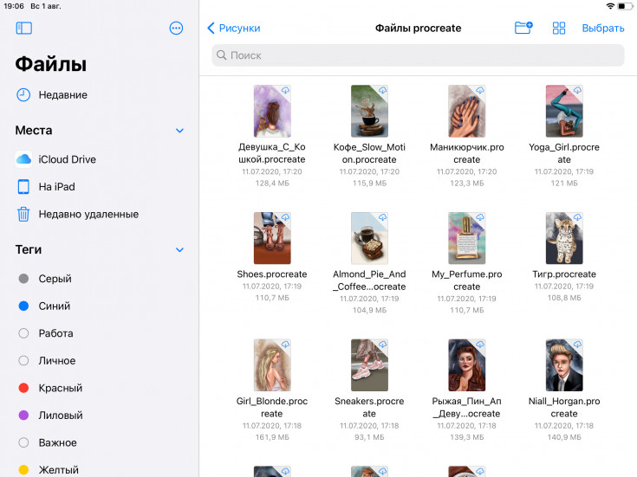Download Кофе_Slow_Motion via cloud icon
The height and width of the screenshot is (477, 637).
coord(383,90)
